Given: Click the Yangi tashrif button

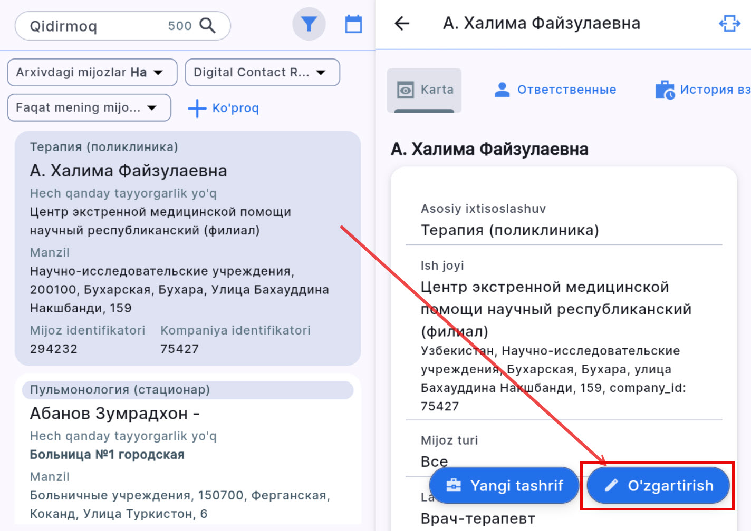Looking at the screenshot, I should coord(504,485).
